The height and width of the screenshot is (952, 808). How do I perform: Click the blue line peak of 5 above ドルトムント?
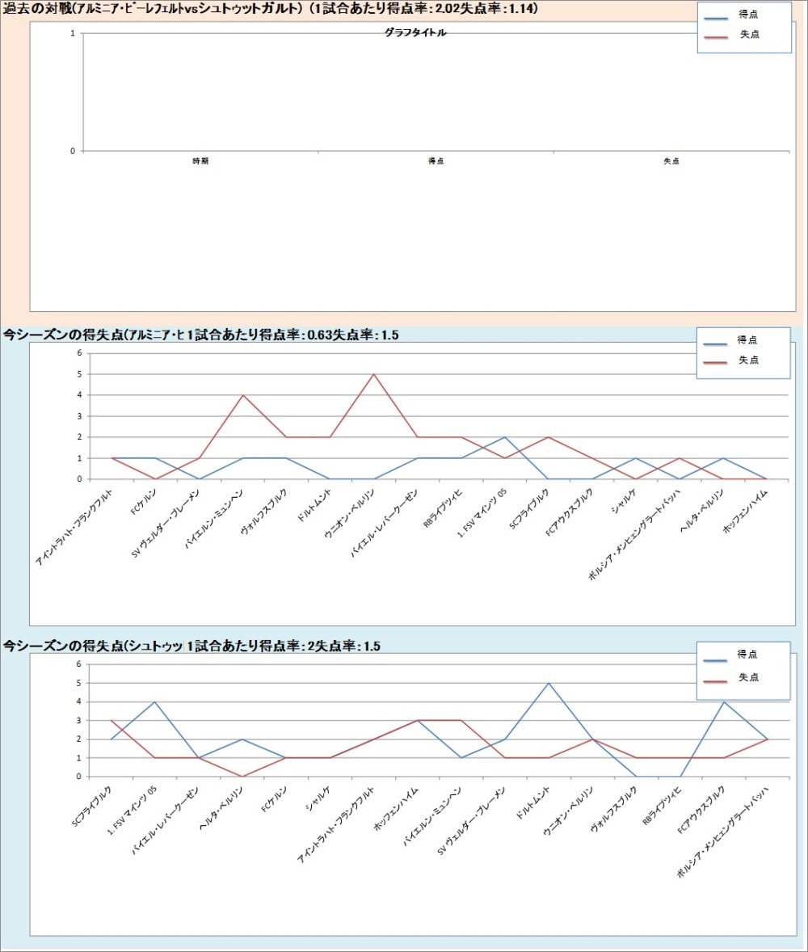pyautogui.click(x=549, y=683)
